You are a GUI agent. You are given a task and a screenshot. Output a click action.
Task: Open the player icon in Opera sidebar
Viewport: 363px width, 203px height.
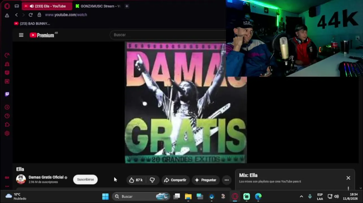coord(7,107)
